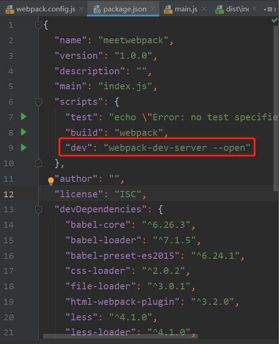The height and width of the screenshot is (344, 279).
Task: Click the "description" key
Action: tap(90, 71)
